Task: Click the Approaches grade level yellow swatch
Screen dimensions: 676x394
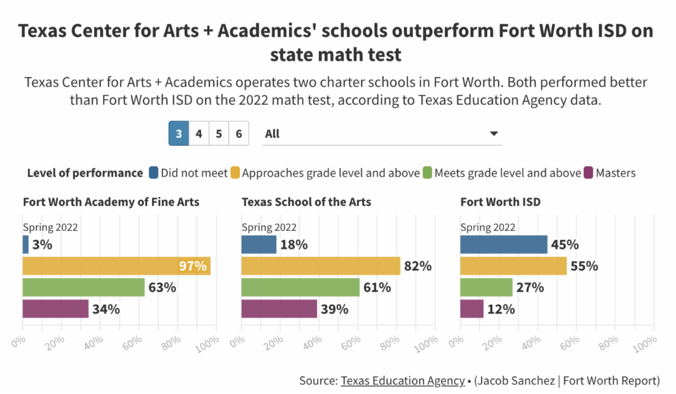Action: pos(235,173)
